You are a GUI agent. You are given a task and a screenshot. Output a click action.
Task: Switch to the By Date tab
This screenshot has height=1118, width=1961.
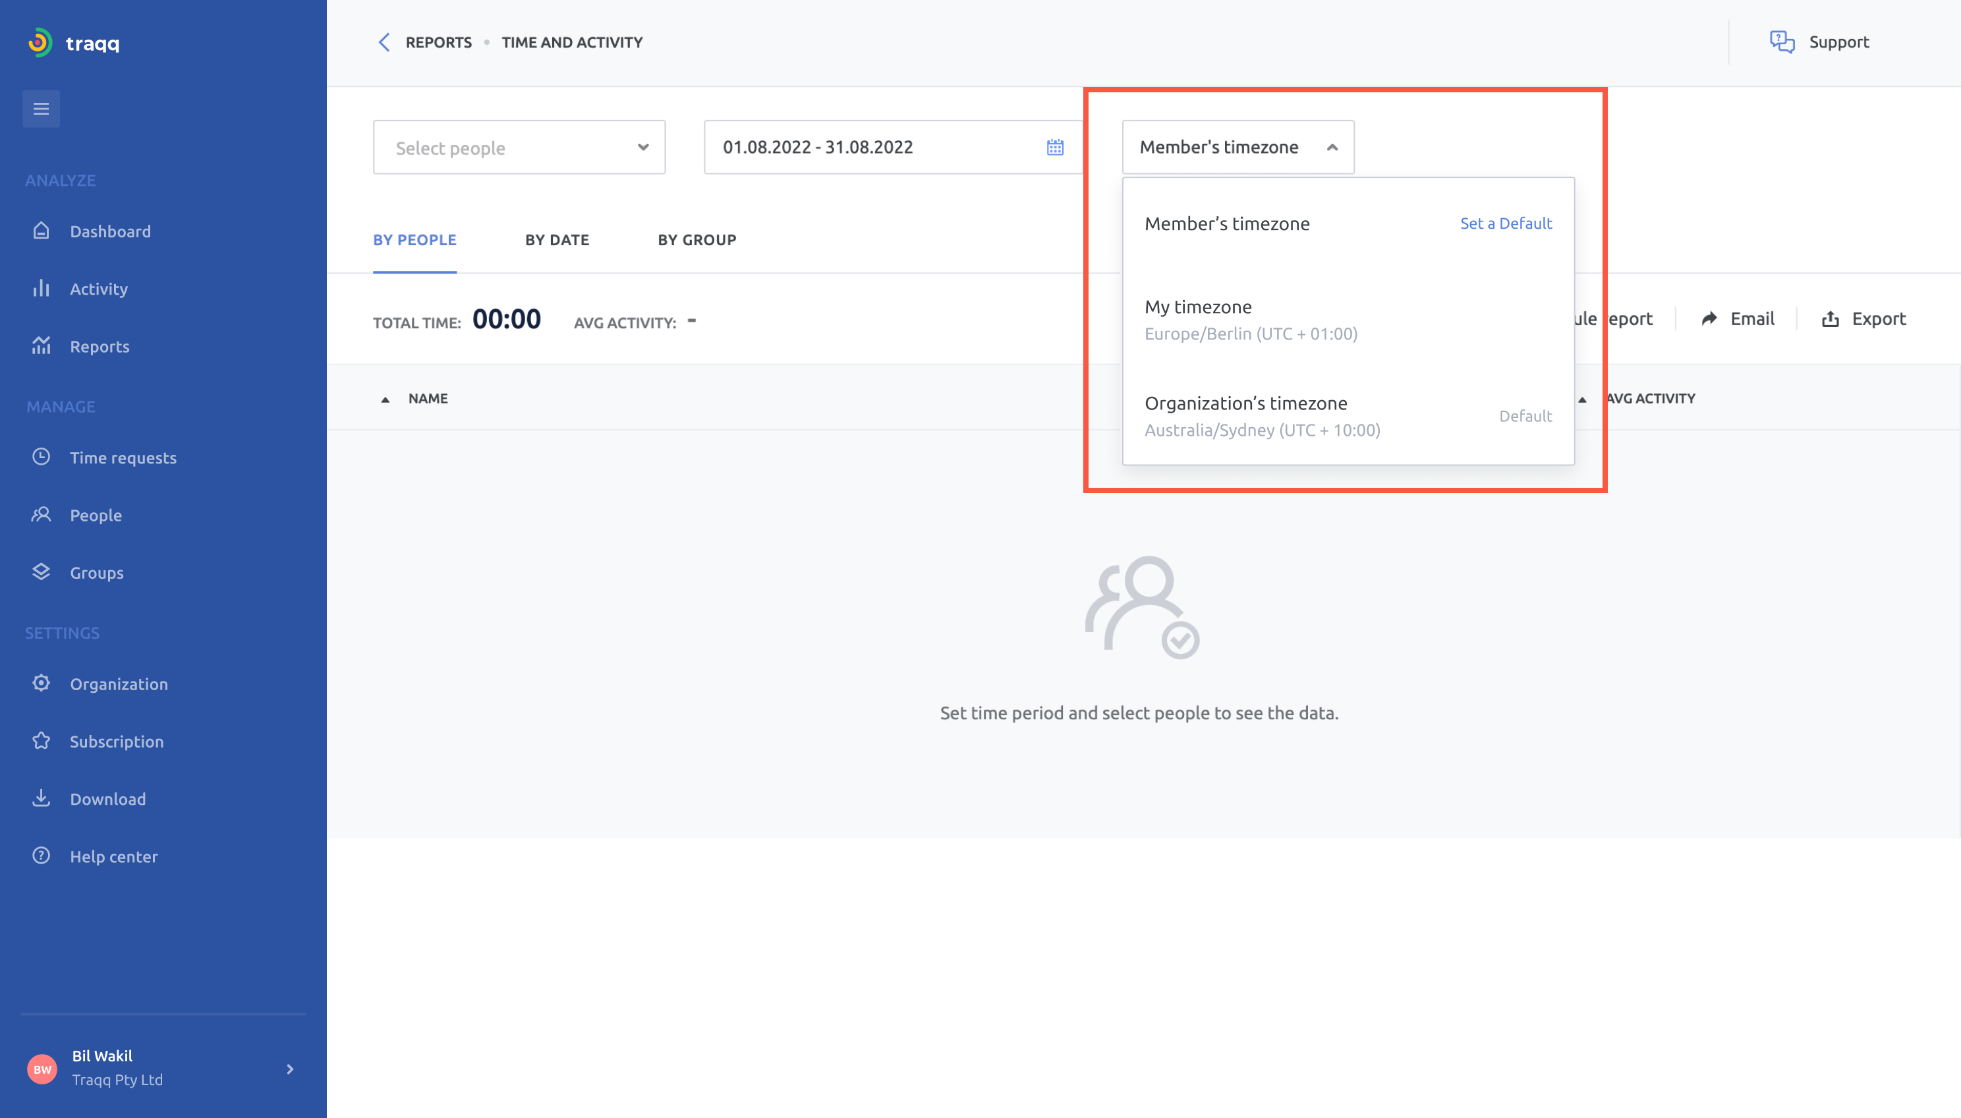point(557,239)
